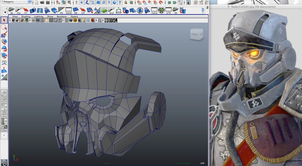Image resolution: width=302 pixels, height=166 pixels.
Task: Click the ES shelf button
Action: coord(175,11)
